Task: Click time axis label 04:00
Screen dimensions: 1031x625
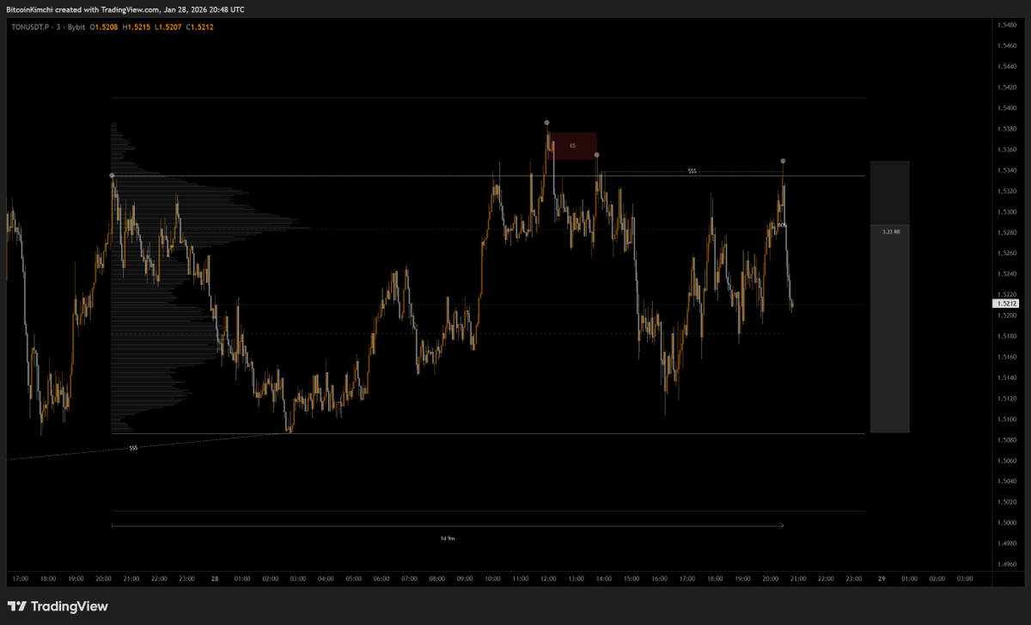Action: [326, 579]
